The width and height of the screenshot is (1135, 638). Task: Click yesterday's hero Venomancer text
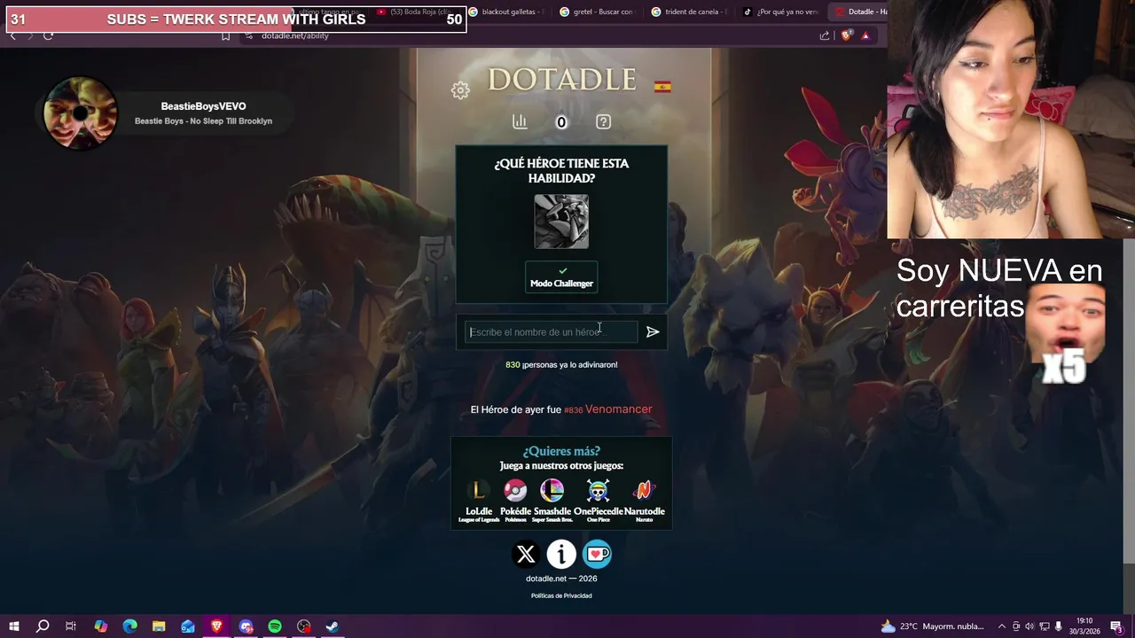click(618, 409)
